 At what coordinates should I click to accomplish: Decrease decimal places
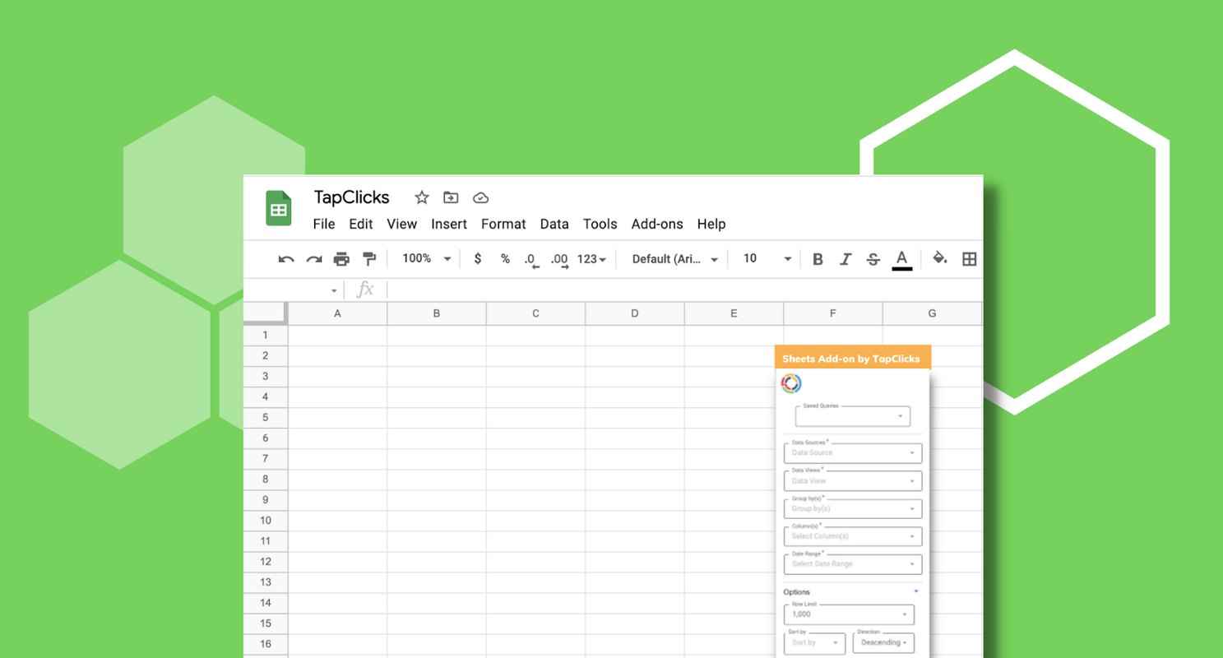click(x=530, y=258)
